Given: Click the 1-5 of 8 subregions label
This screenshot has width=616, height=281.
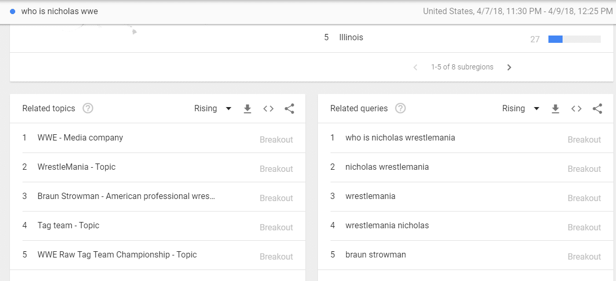Looking at the screenshot, I should [x=462, y=67].
